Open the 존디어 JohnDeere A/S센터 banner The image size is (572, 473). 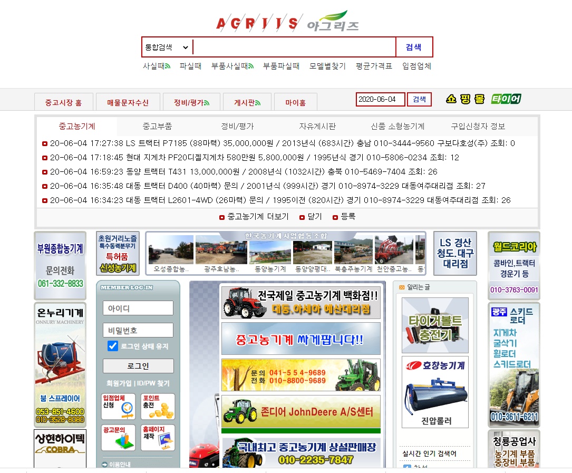click(301, 411)
